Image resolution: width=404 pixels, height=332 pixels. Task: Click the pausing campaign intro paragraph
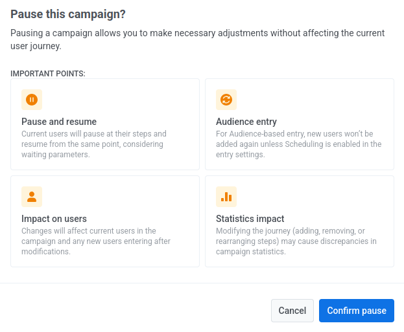tap(197, 39)
